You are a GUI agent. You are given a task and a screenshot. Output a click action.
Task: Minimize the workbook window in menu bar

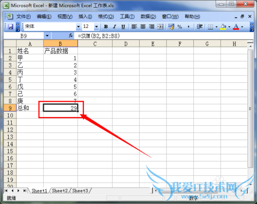(x=236, y=17)
